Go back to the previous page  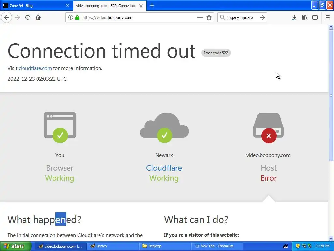tap(7, 18)
